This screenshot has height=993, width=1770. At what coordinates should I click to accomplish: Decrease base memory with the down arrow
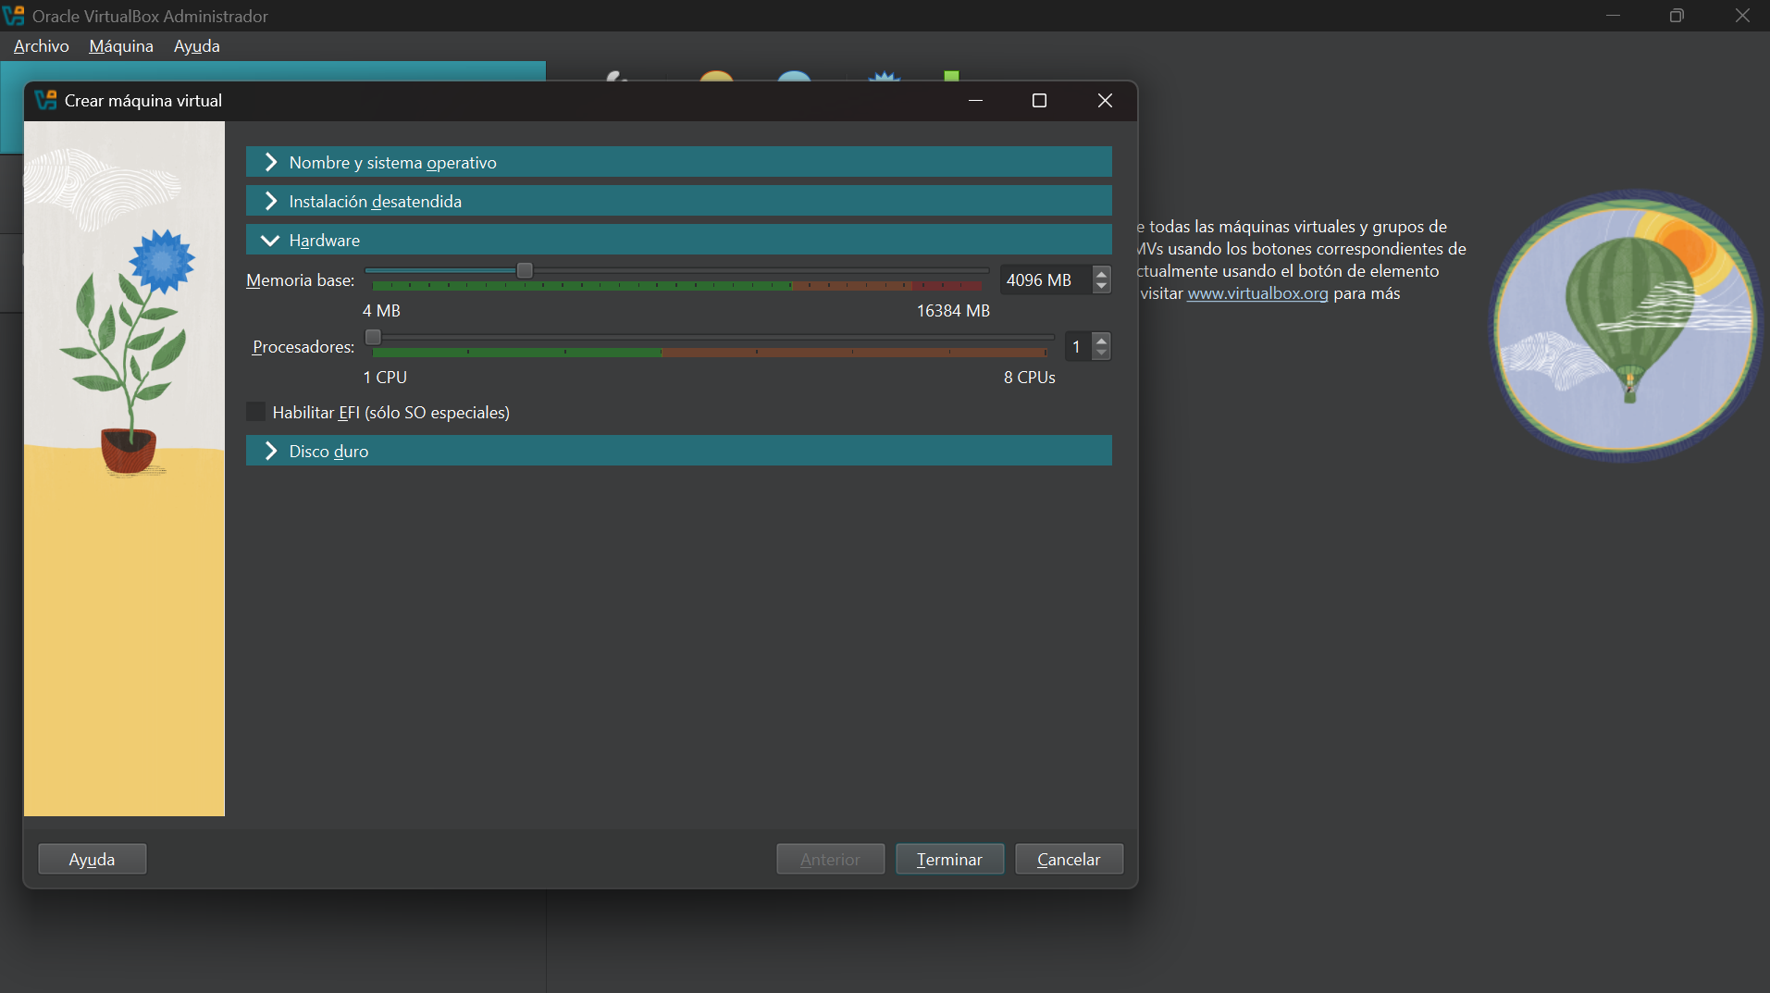(x=1101, y=287)
